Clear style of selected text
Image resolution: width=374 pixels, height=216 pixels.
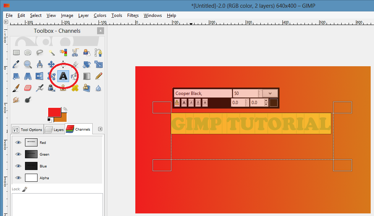(177, 103)
